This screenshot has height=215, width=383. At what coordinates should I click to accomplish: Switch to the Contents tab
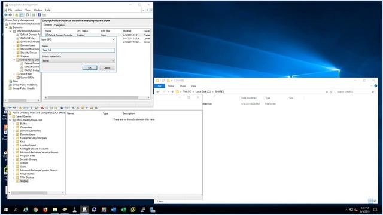(x=48, y=25)
